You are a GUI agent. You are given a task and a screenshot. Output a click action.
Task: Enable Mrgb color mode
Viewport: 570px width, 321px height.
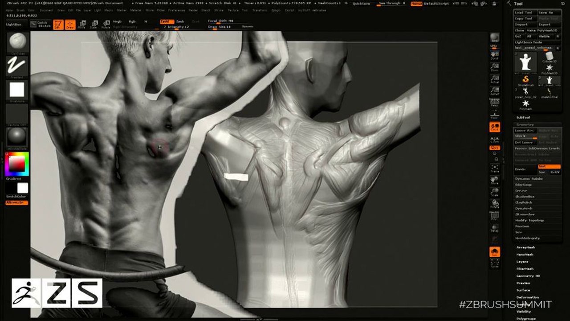(117, 21)
